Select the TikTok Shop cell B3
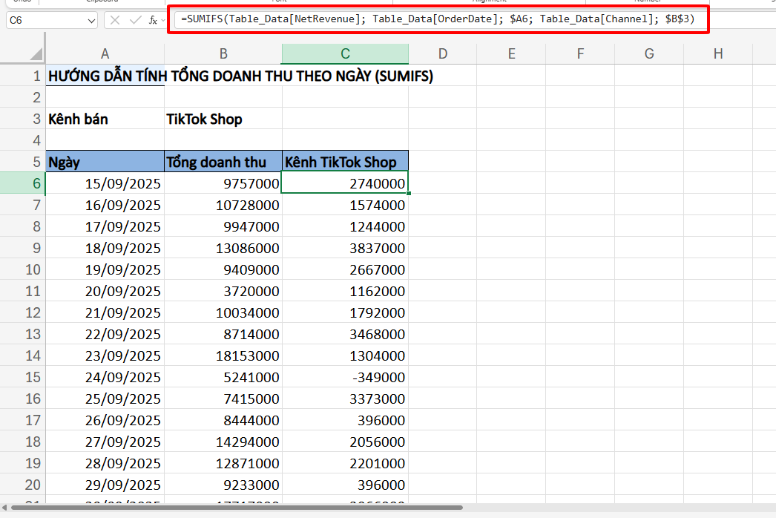Viewport: 776px width, 518px height. coord(223,119)
